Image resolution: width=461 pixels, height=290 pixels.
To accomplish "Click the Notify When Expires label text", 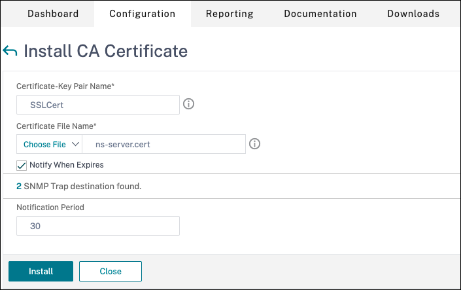I will click(x=66, y=165).
